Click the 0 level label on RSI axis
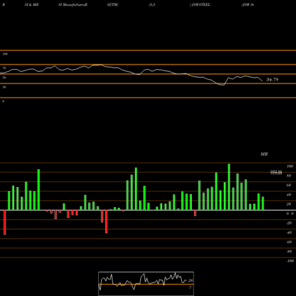 (3, 101)
